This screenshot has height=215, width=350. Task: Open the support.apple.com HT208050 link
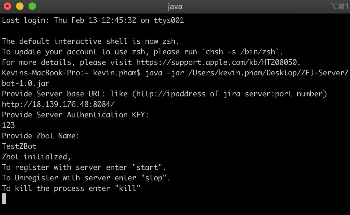(218, 62)
